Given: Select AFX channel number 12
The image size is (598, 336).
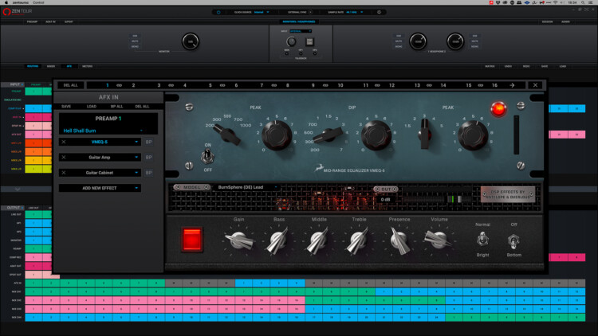Looking at the screenshot, I should click(x=391, y=85).
